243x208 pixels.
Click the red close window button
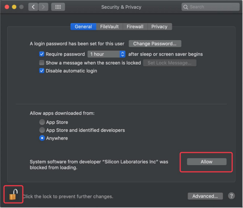[7, 7]
